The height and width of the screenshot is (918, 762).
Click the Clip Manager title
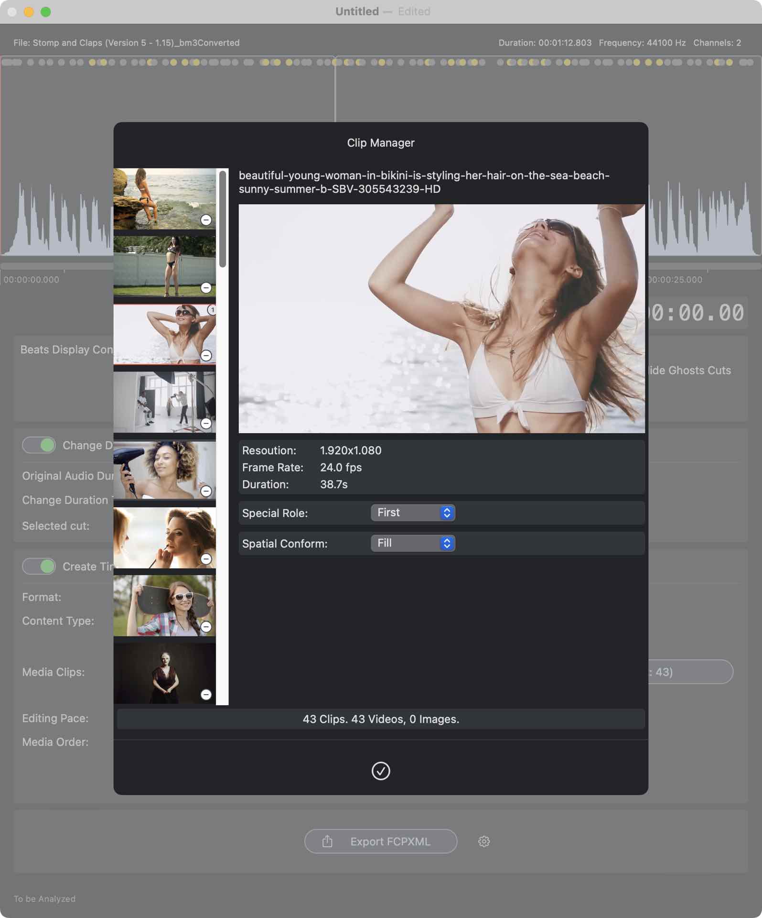pyautogui.click(x=381, y=143)
